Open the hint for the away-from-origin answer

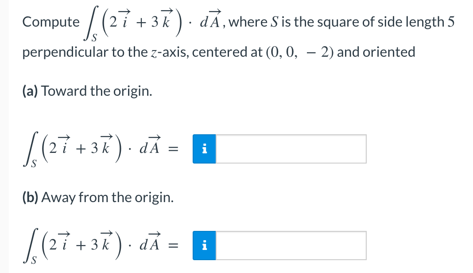(204, 245)
